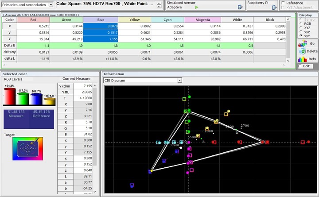Click the Go color balls icon

(x=303, y=43)
